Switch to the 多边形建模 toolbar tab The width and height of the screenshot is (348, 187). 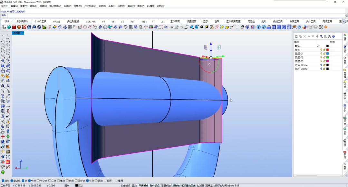pyautogui.click(x=73, y=22)
